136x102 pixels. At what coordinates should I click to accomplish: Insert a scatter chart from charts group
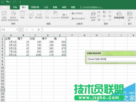[104, 20]
